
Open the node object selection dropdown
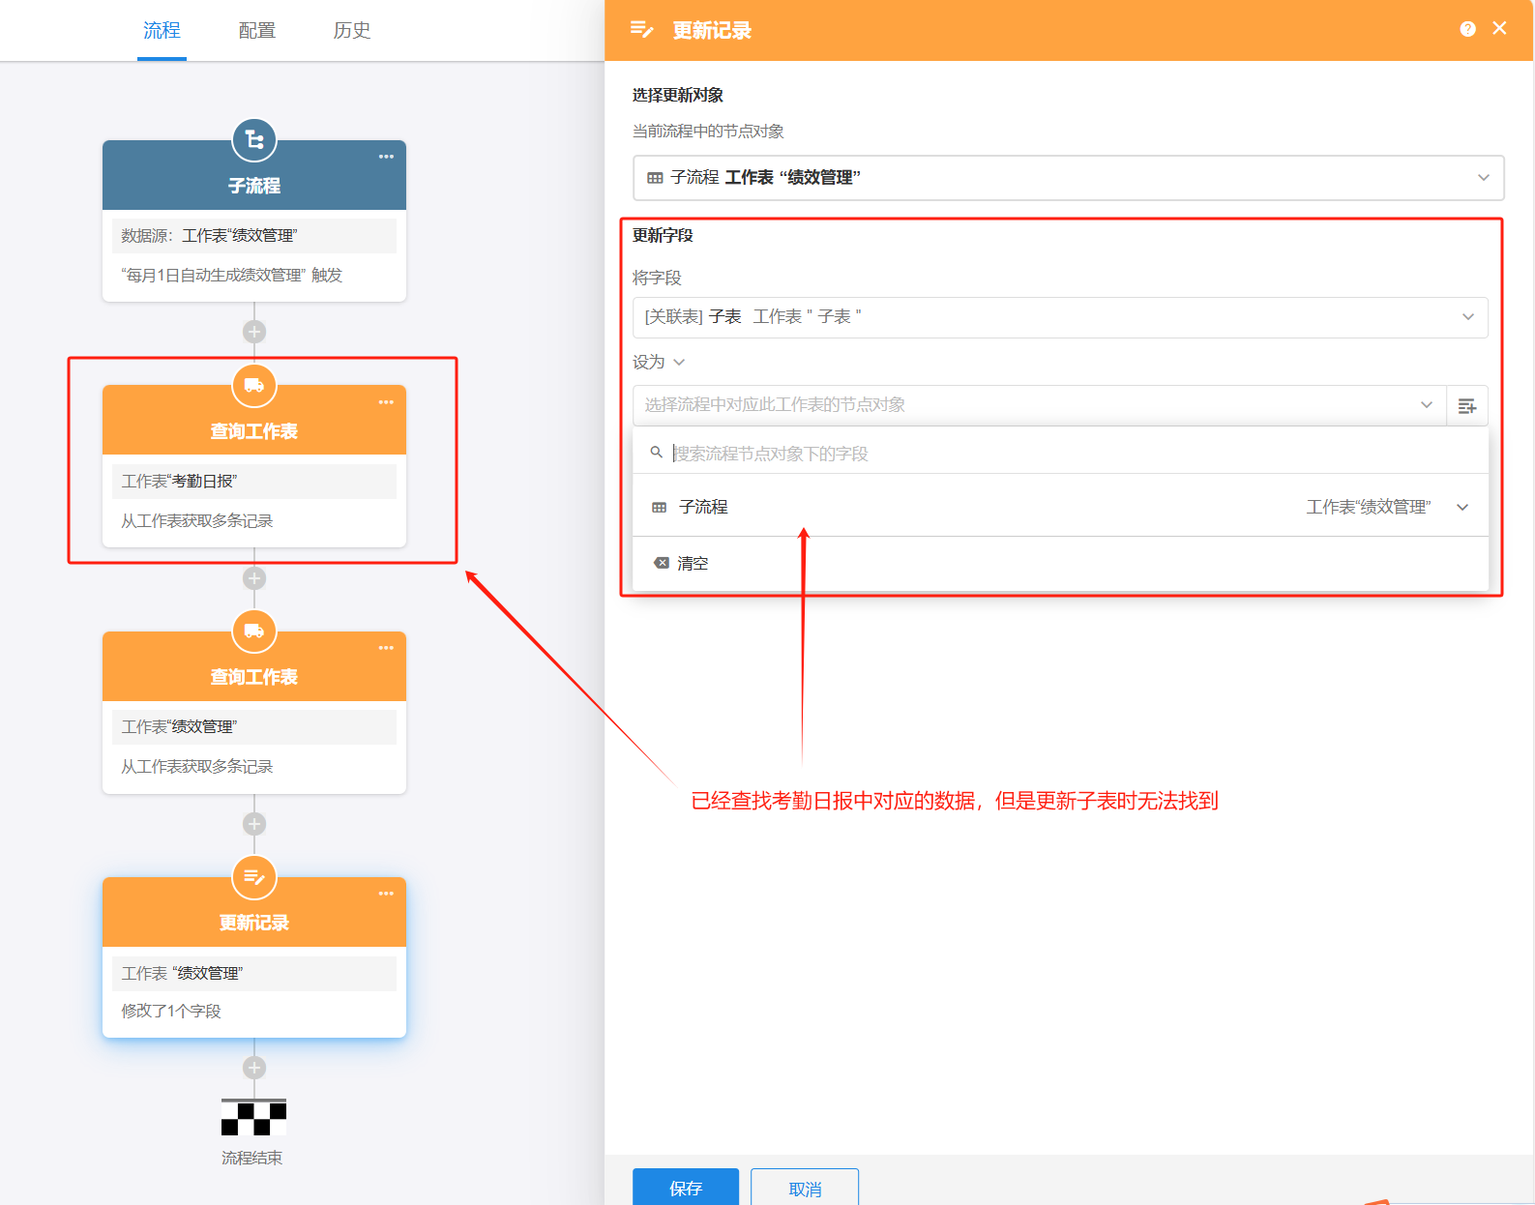point(1040,405)
